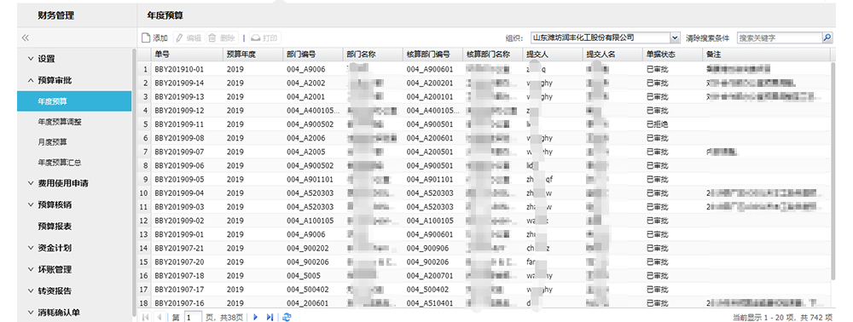Click 清除搜索条件 link
The image size is (853, 322).
tap(707, 37)
